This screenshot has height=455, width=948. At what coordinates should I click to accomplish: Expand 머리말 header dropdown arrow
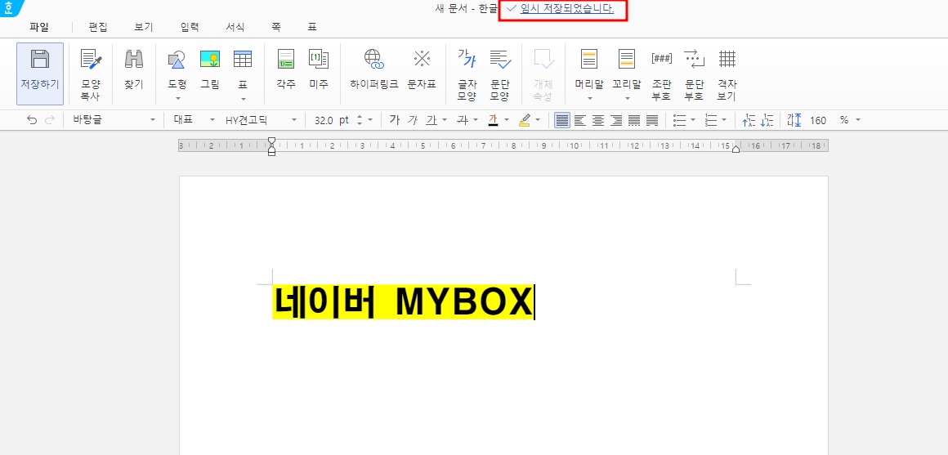(589, 99)
